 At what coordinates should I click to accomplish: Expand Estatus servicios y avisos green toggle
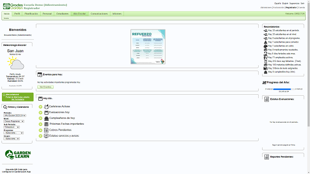41,136
